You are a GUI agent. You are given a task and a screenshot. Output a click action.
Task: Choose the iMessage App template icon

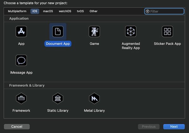21,60
